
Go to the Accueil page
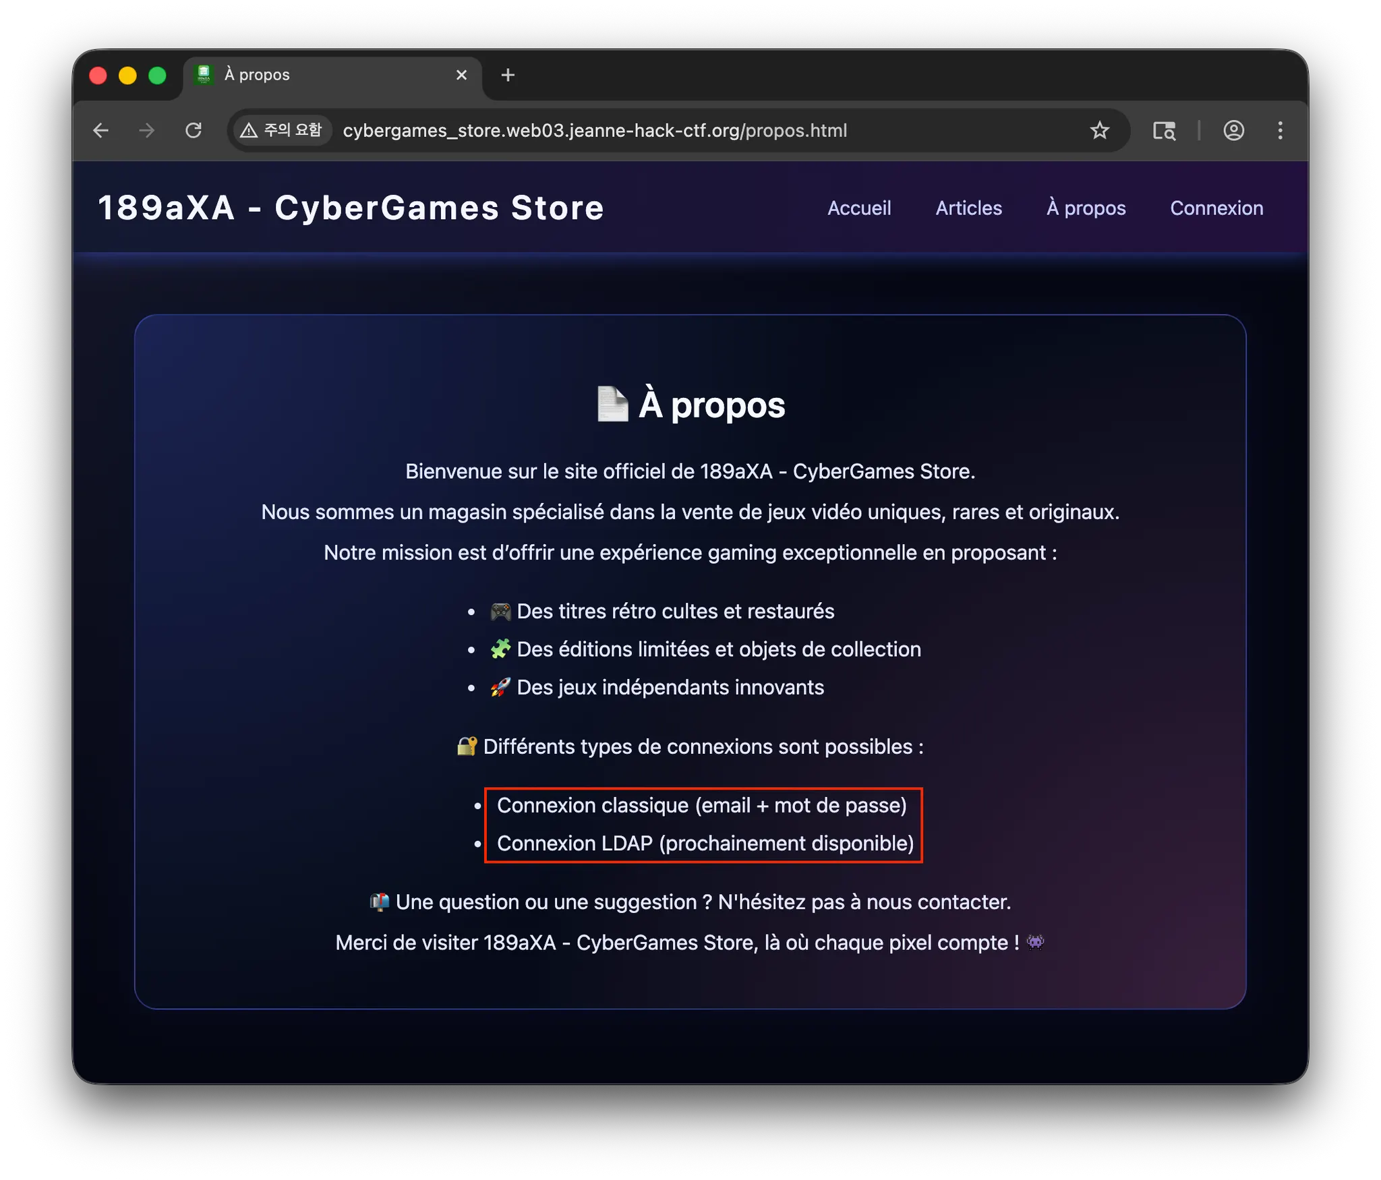[x=858, y=208]
